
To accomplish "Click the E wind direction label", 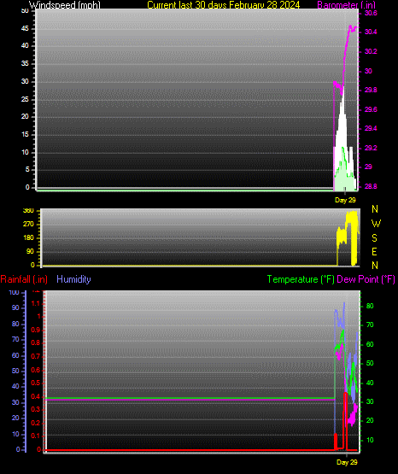I will click(x=374, y=252).
